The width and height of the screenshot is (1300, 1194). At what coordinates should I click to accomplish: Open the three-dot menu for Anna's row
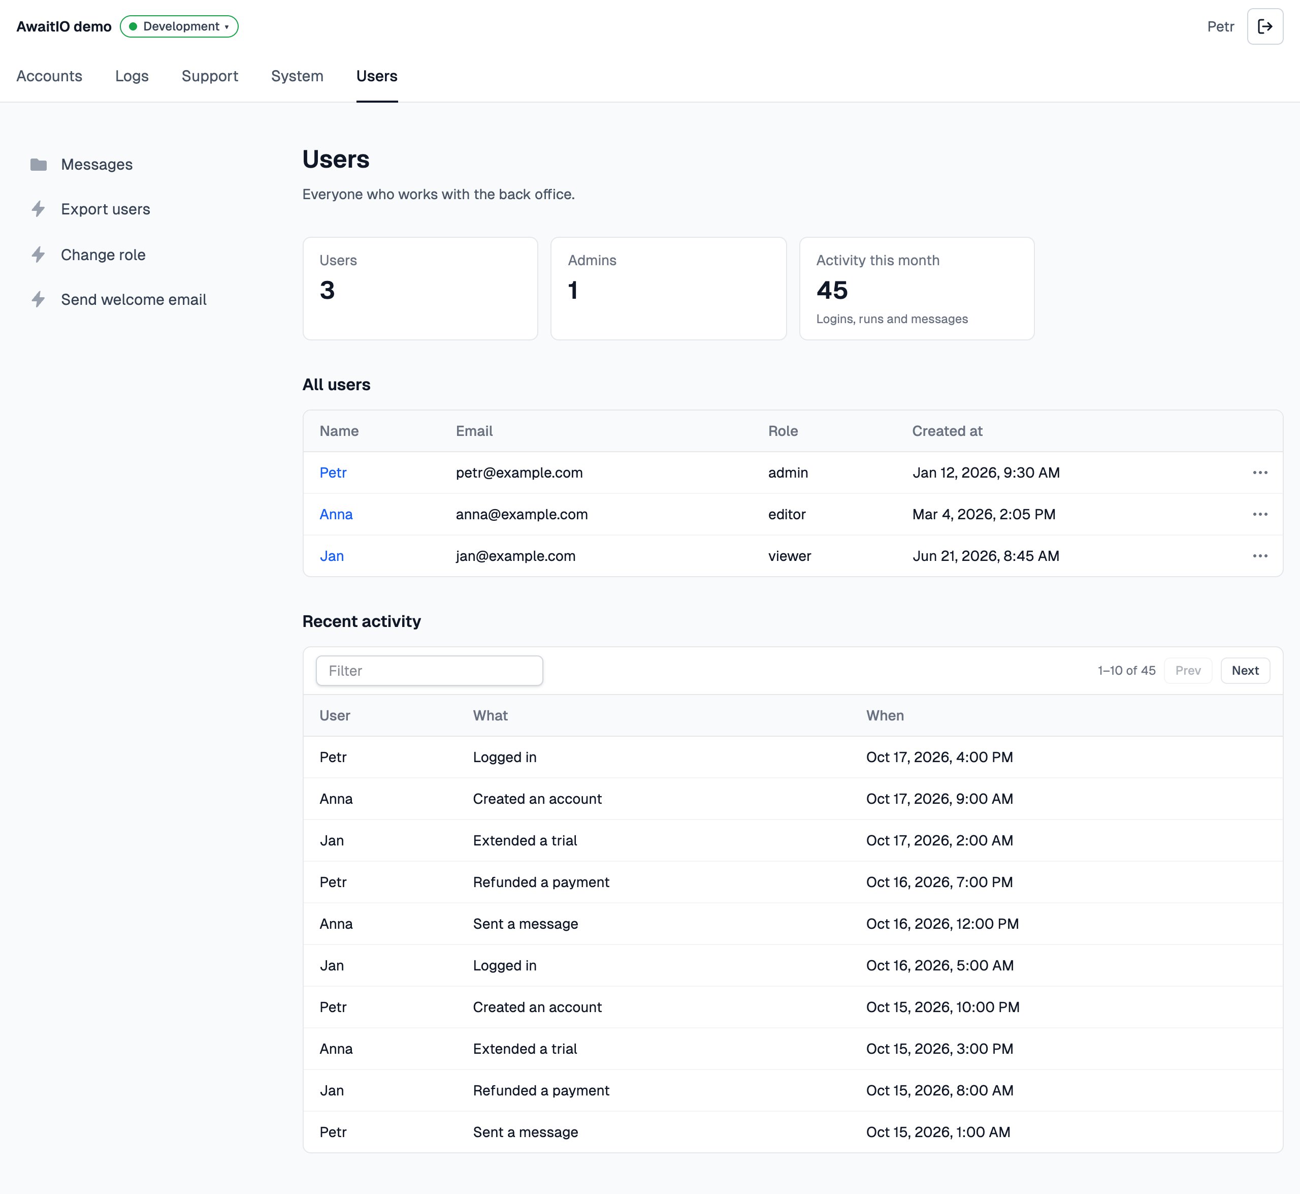click(1260, 514)
